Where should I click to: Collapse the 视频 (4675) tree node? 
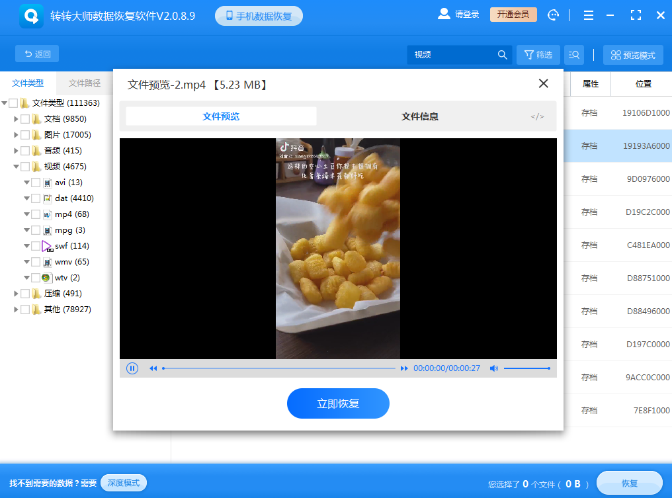coord(16,167)
